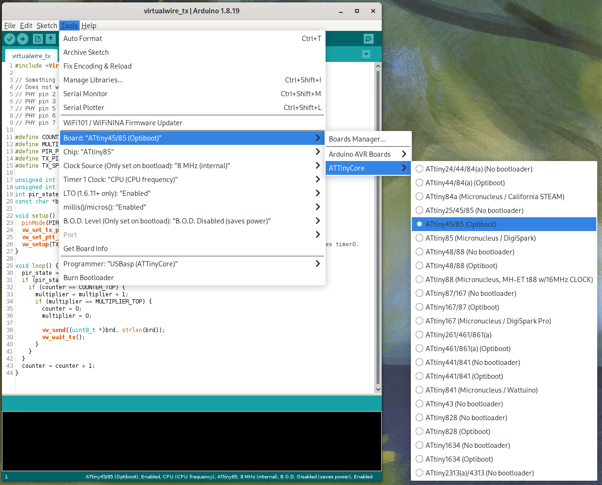The image size is (602, 485).
Task: Select ATtiny828 (No bootloader) board
Action: (504, 418)
